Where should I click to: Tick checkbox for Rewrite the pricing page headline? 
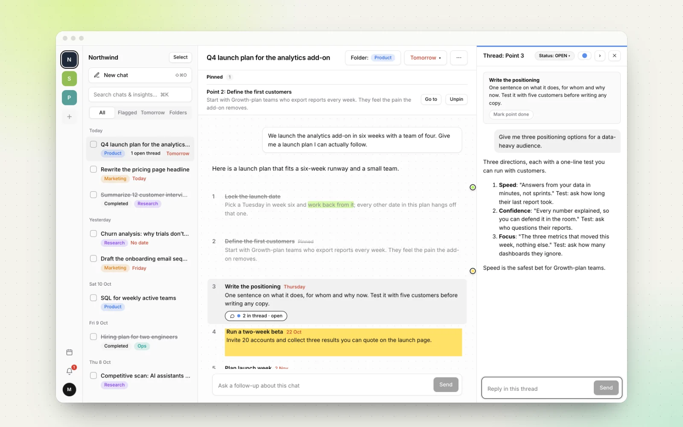pos(93,169)
